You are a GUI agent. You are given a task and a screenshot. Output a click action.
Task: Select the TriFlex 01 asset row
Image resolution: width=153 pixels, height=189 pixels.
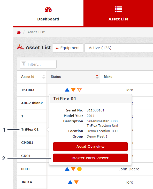[30, 130]
